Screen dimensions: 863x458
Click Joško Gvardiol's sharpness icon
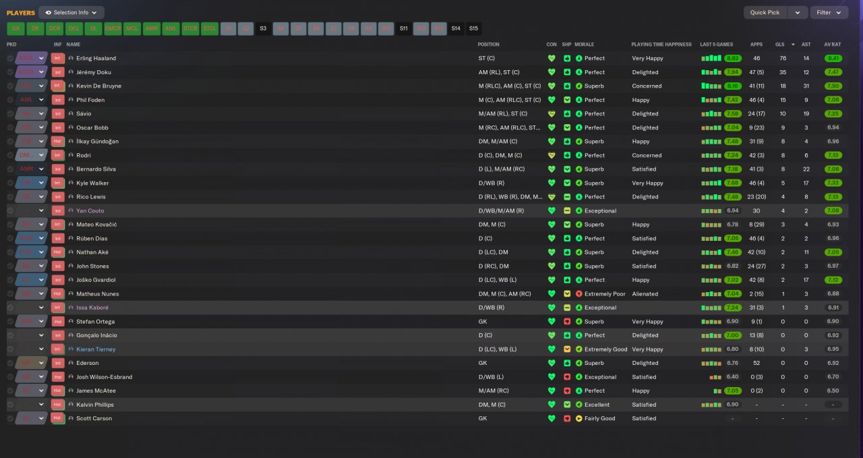point(567,280)
